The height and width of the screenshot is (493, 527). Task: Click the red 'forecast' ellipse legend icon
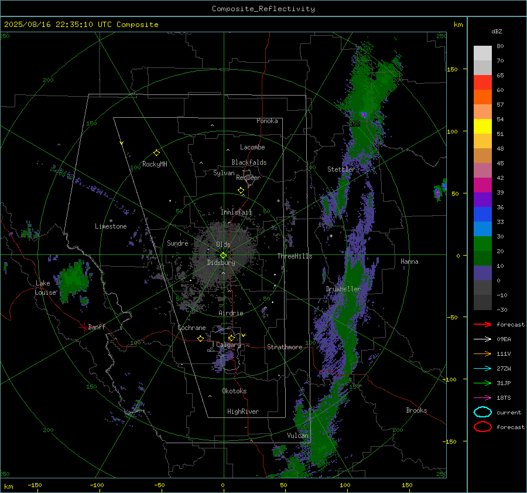click(x=482, y=427)
